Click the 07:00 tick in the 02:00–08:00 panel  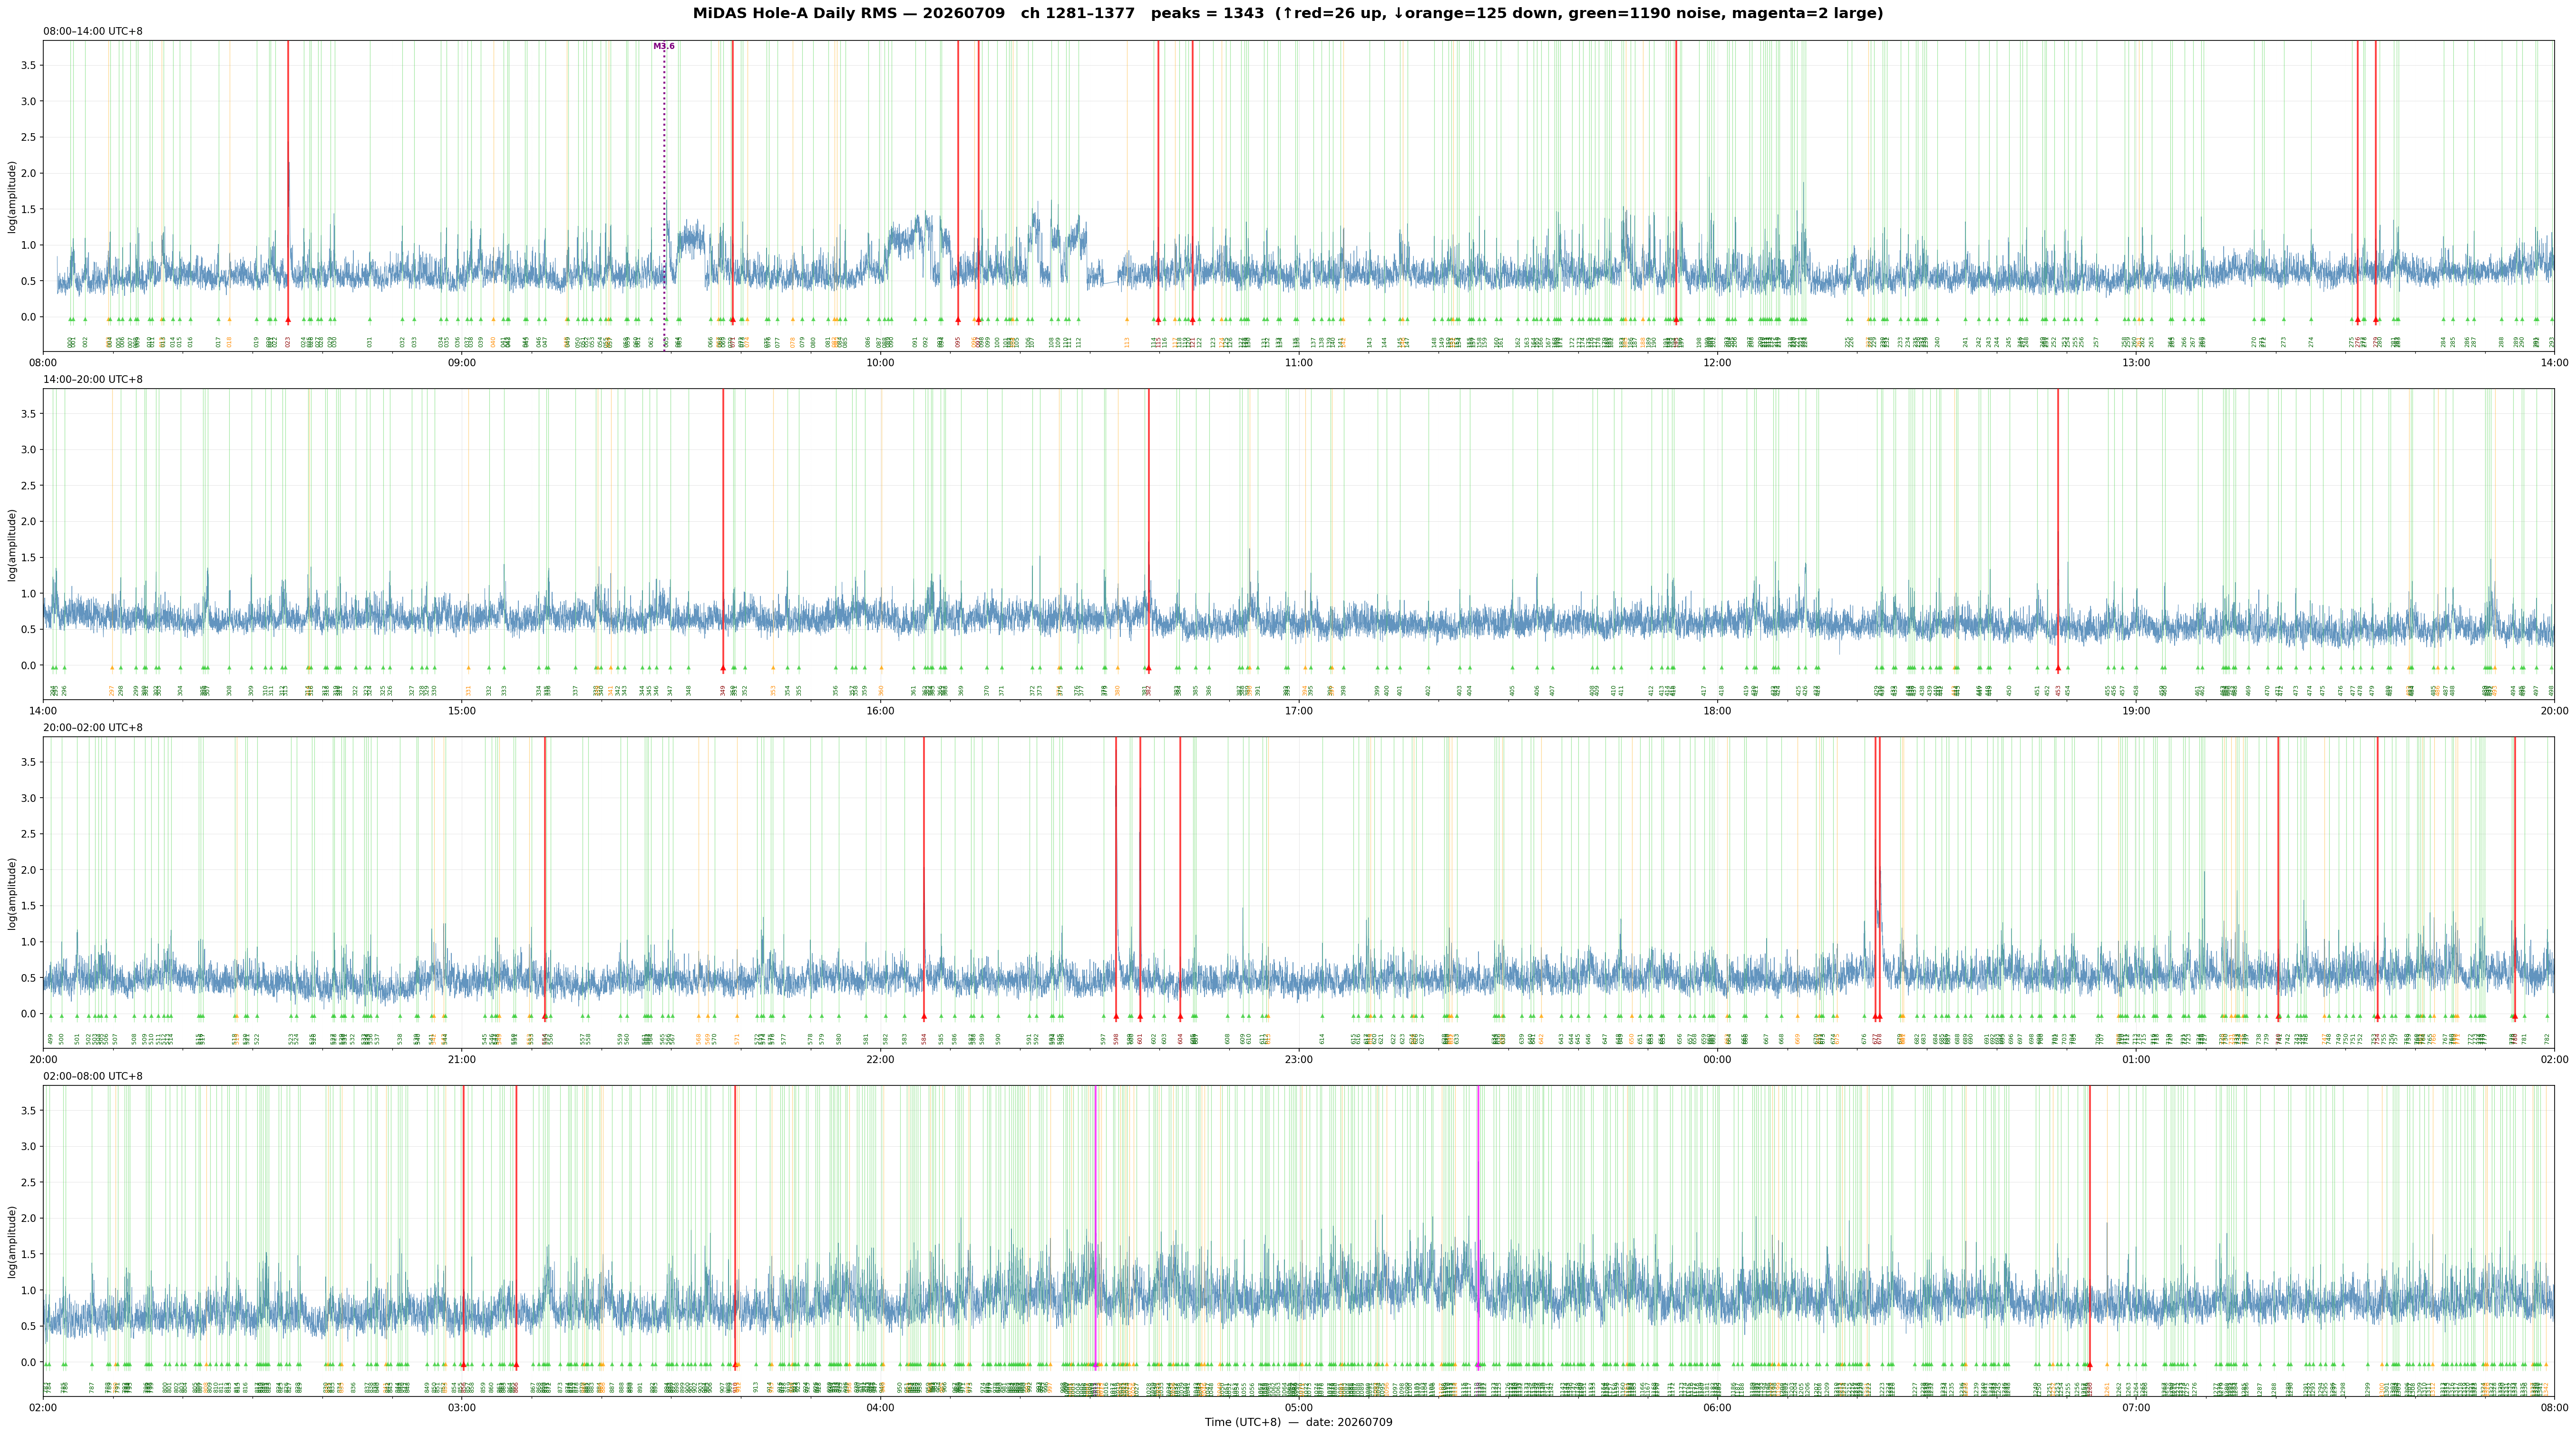(2136, 1408)
